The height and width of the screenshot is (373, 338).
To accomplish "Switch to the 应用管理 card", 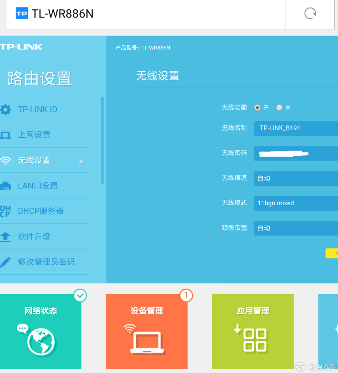I will tap(252, 331).
